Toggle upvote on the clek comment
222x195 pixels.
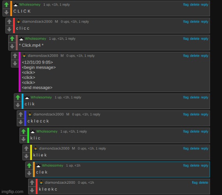pos(29,165)
